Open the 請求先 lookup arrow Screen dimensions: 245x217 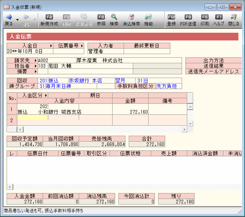pyautogui.click(x=35, y=60)
